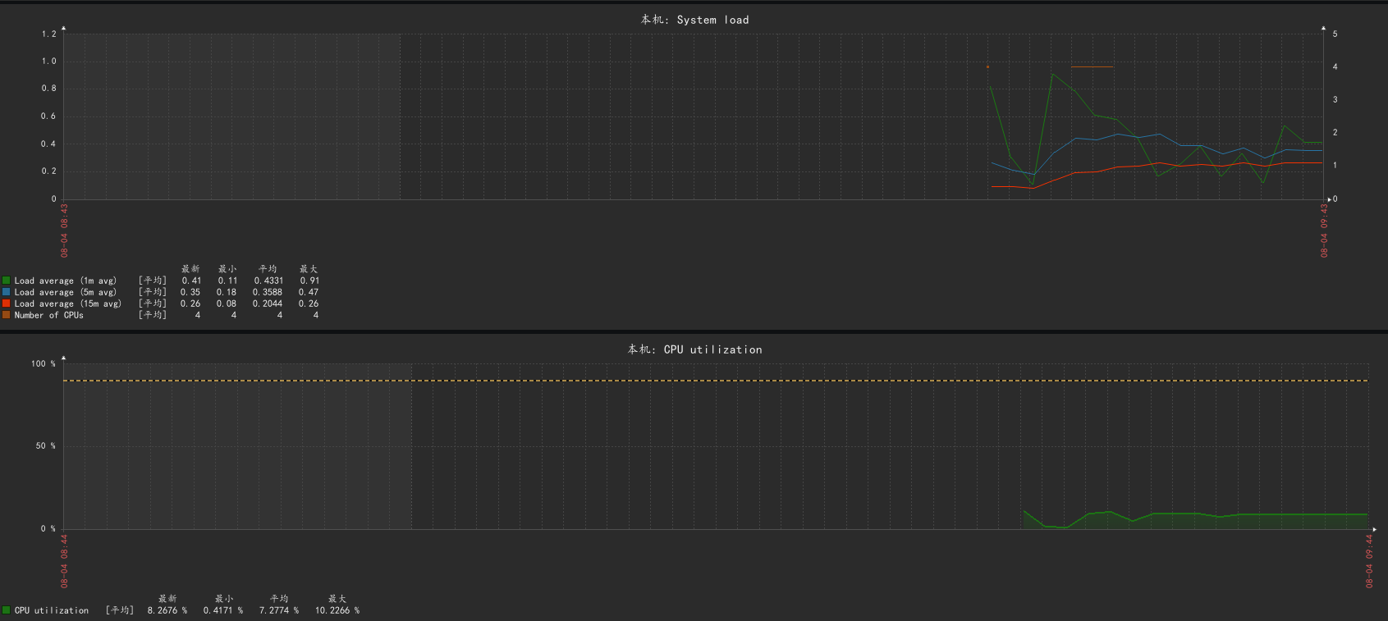The image size is (1388, 621).
Task: Click the 08-04 08:44 start time label
Action: [x=64, y=561]
